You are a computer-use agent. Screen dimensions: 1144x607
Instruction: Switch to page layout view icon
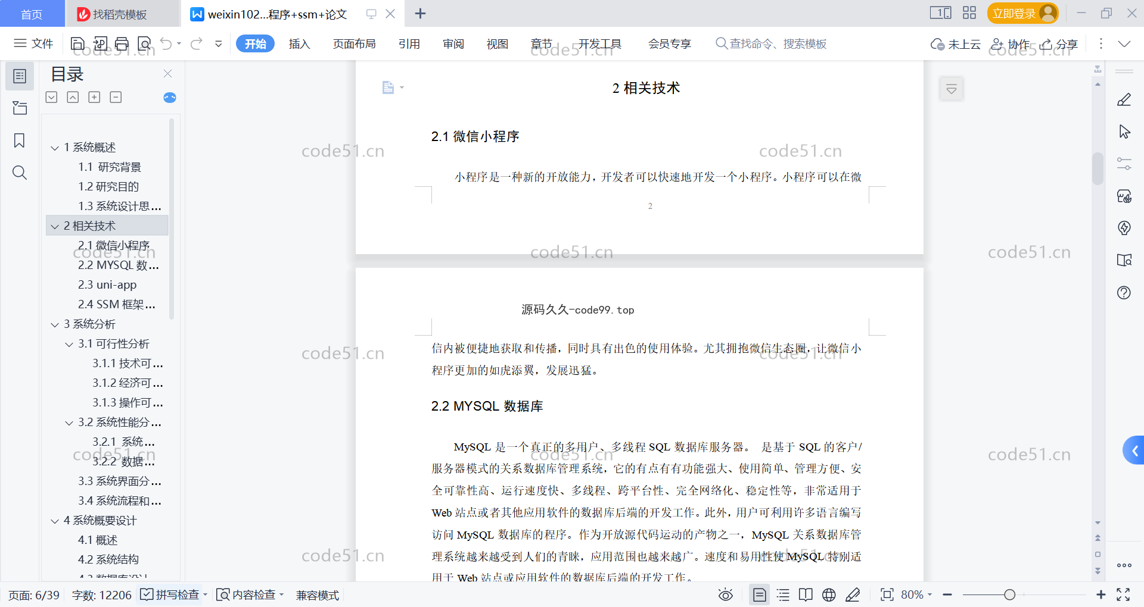[x=760, y=595]
